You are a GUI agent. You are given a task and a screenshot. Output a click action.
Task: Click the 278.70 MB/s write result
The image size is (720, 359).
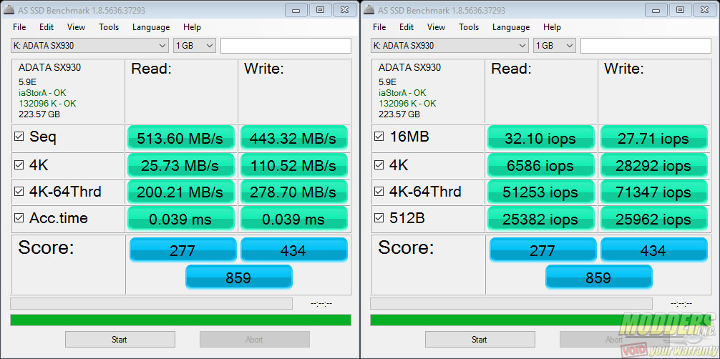tap(294, 192)
